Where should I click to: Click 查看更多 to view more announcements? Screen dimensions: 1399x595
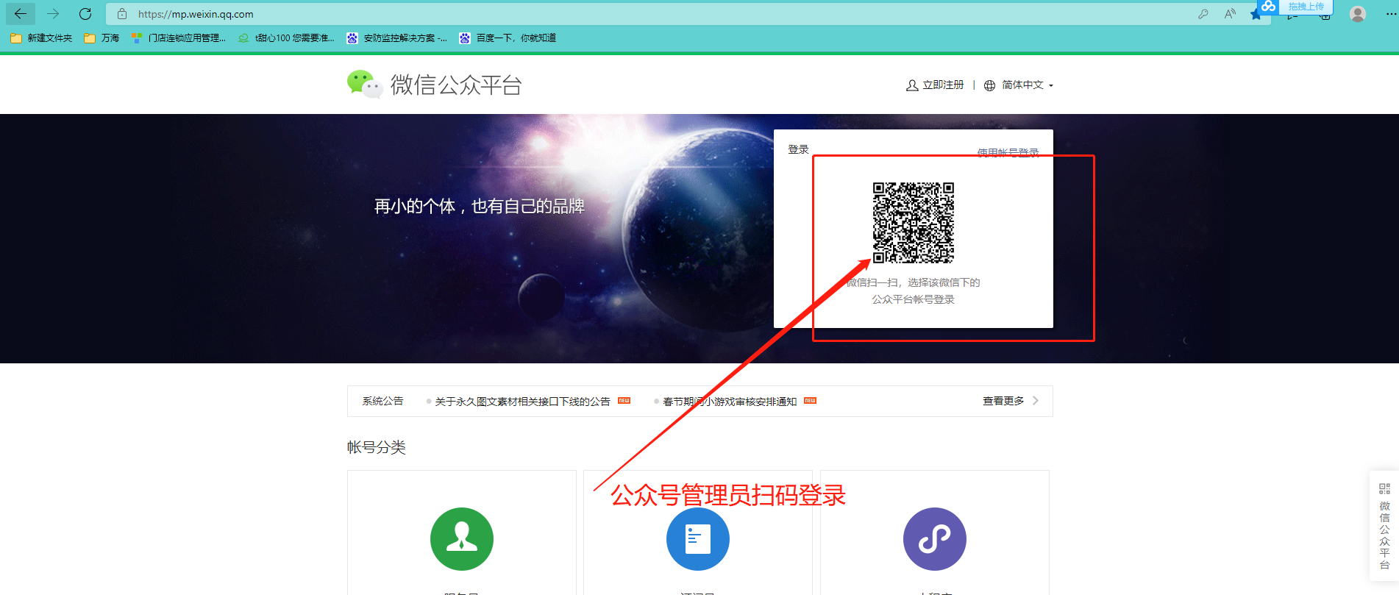tap(1003, 401)
